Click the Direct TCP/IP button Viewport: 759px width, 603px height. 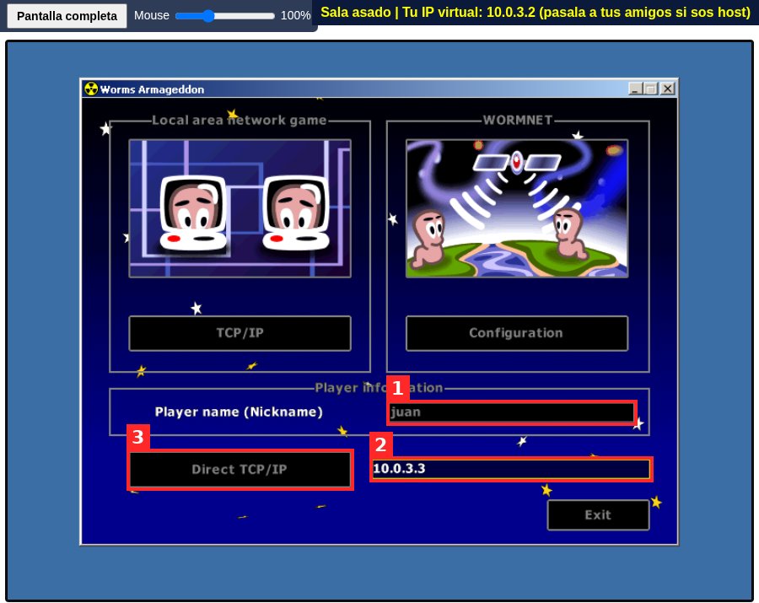point(240,470)
